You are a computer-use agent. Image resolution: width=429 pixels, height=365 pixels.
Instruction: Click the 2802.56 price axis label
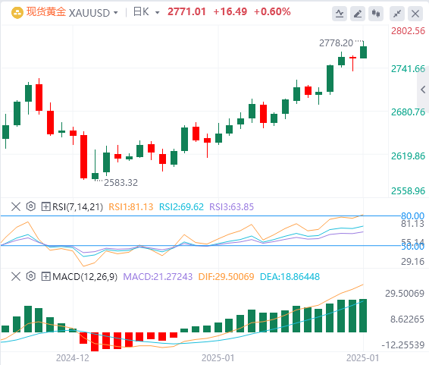point(408,31)
